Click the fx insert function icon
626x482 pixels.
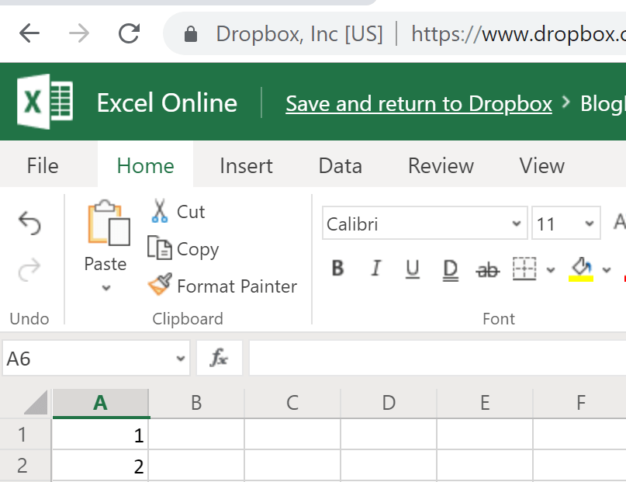(220, 359)
